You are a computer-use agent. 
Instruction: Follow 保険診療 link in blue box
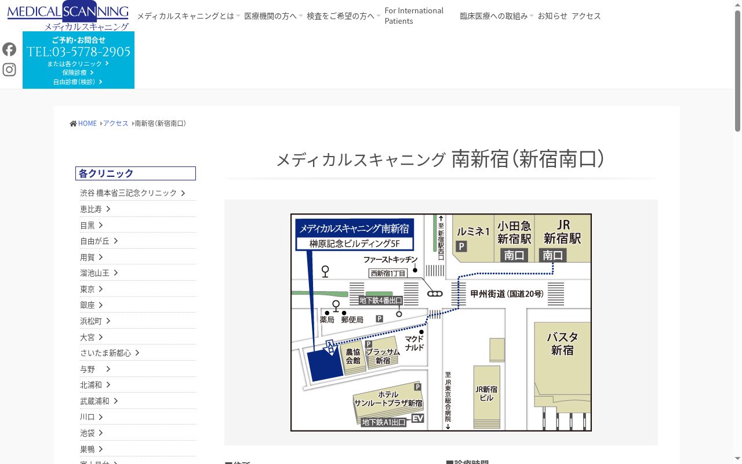coord(78,72)
